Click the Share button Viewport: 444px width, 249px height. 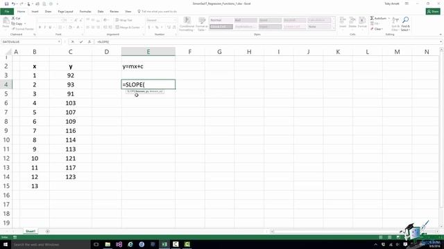click(x=433, y=11)
